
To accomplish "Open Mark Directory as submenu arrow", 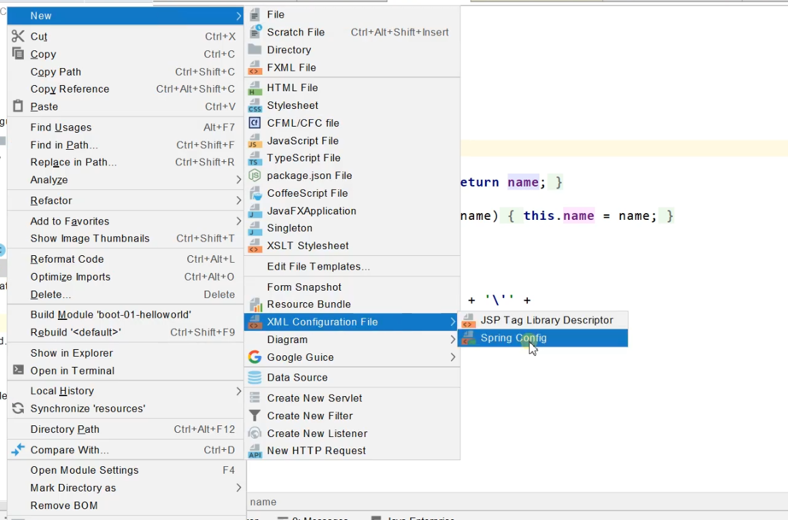I will click(238, 488).
